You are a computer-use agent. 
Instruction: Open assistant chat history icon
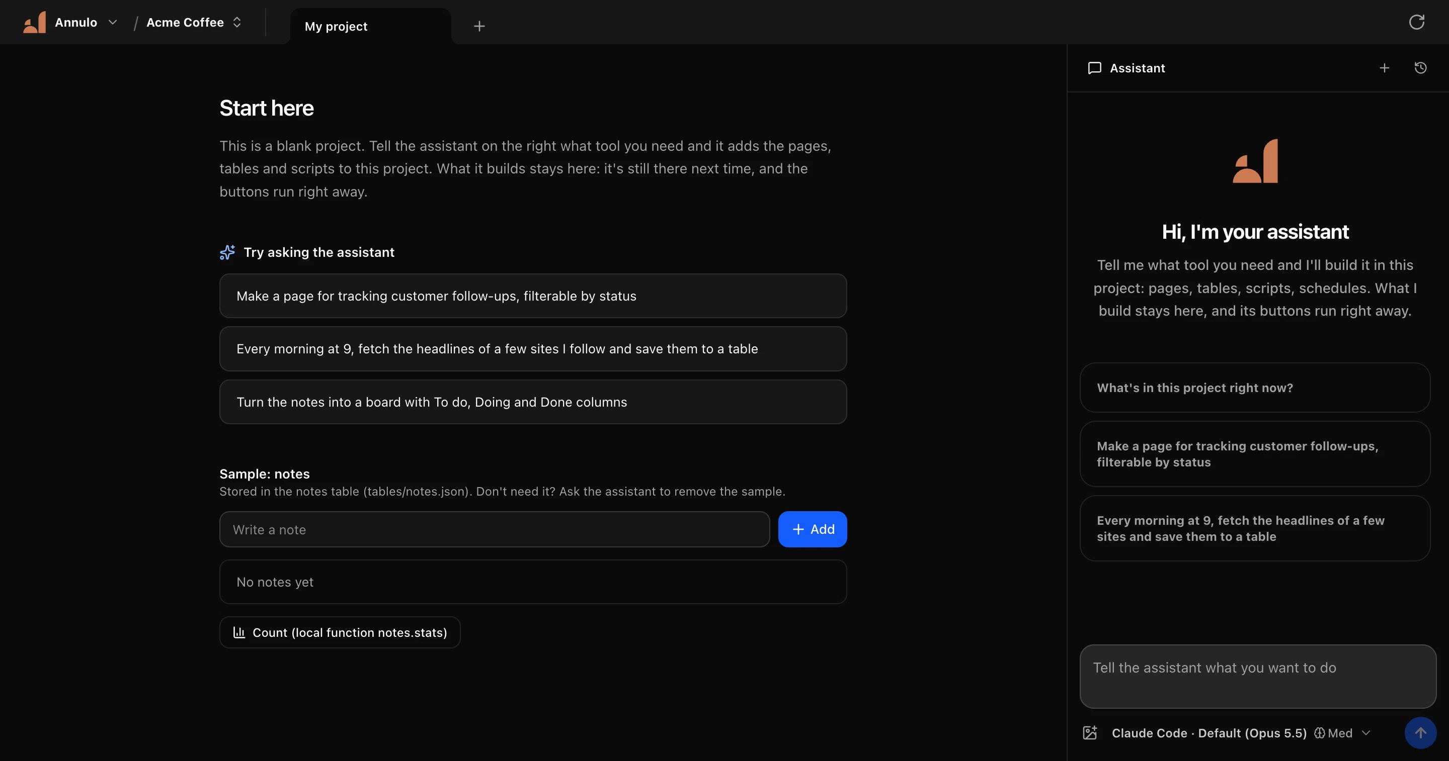point(1420,68)
